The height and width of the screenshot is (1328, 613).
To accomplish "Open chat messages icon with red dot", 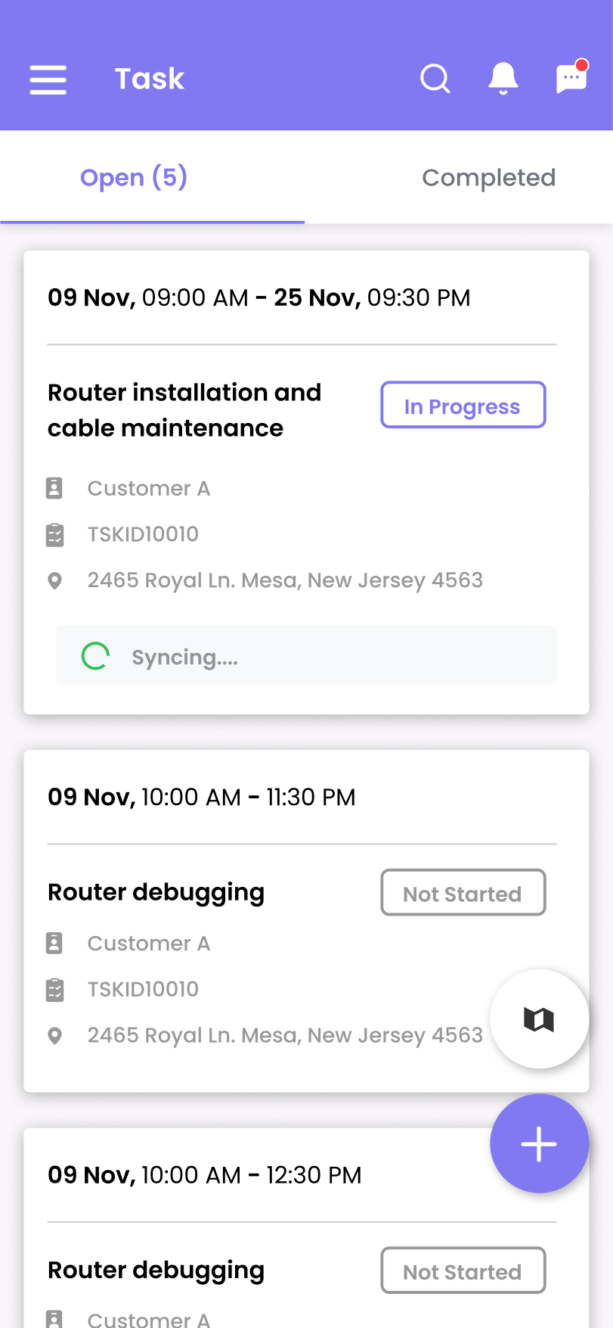I will tap(572, 77).
